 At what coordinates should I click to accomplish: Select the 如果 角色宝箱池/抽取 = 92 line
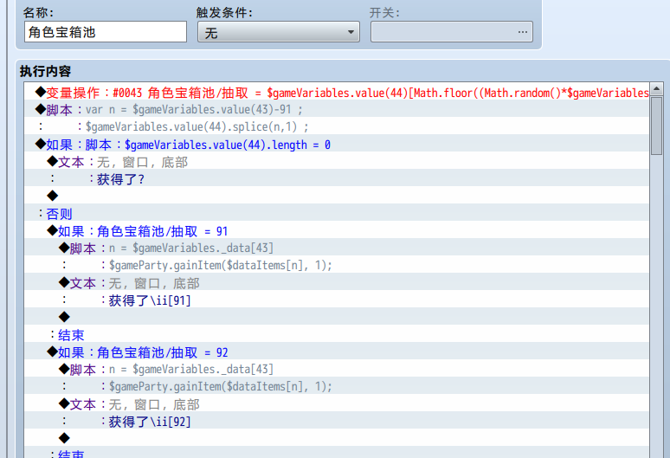click(x=337, y=352)
